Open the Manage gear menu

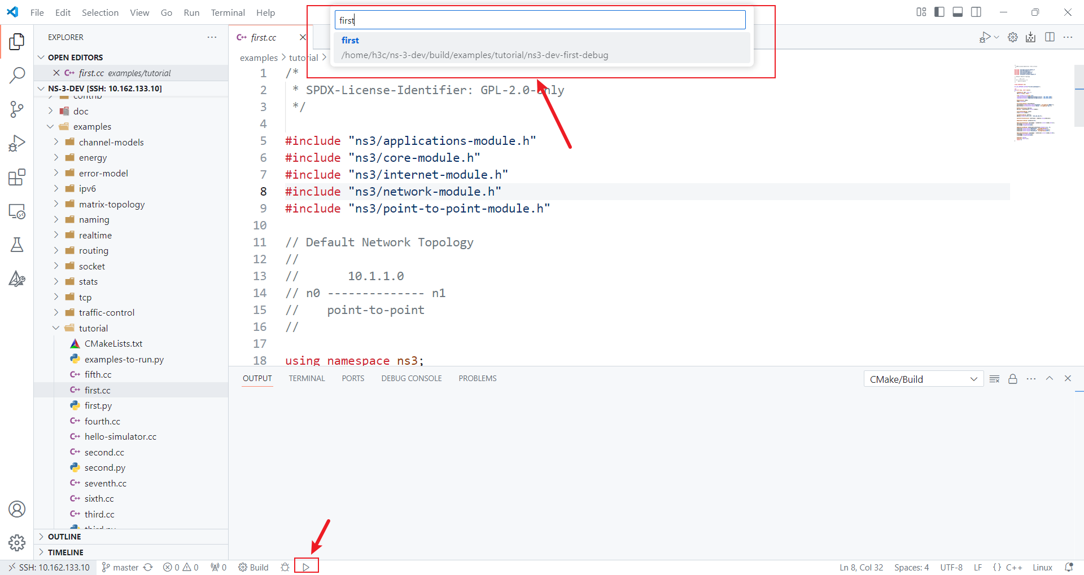[x=17, y=543]
